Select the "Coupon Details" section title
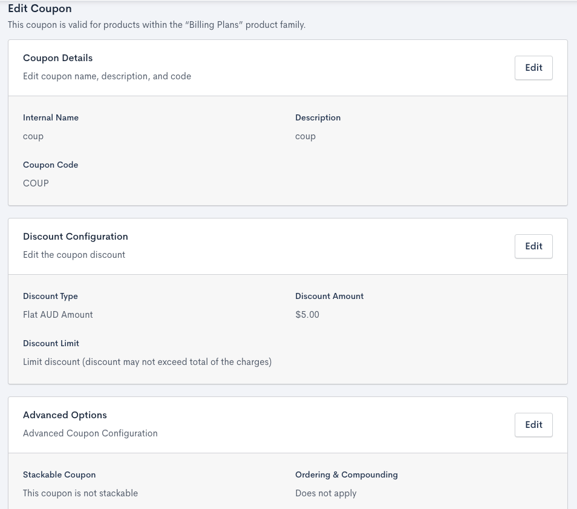 click(57, 58)
